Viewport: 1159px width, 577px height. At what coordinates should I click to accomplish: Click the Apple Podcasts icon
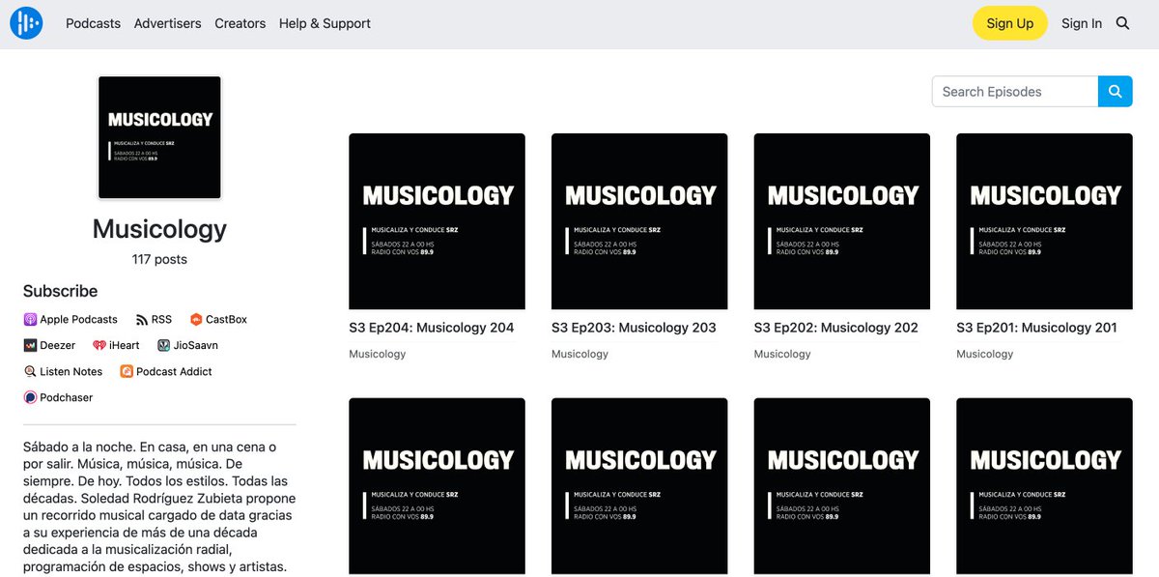(x=30, y=319)
